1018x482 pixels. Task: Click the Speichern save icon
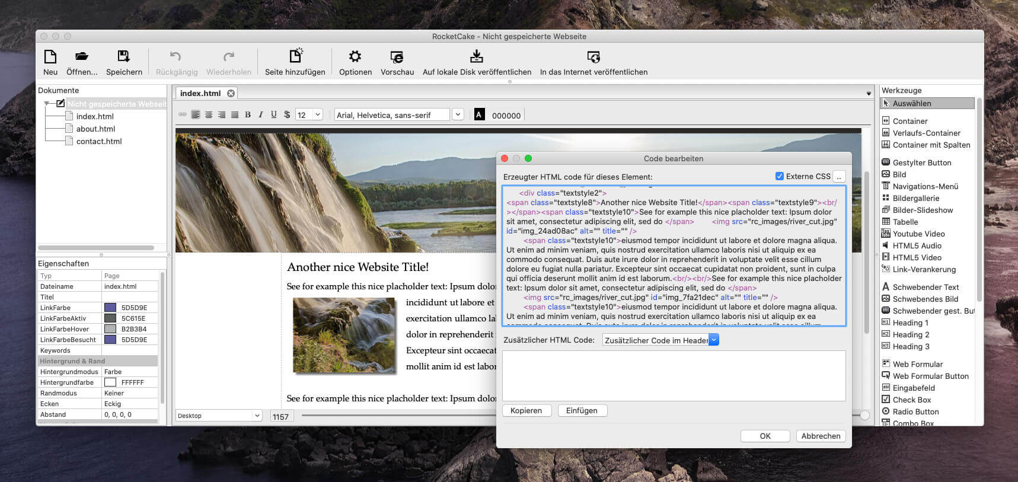coord(123,56)
